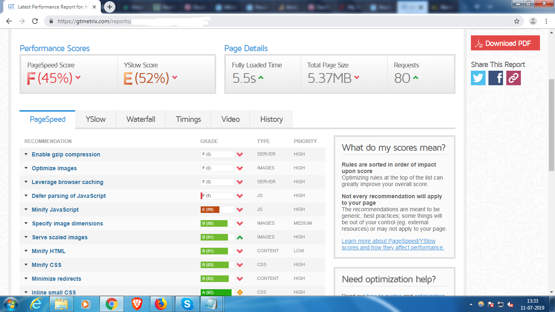The height and width of the screenshot is (312, 555).
Task: Click green up arrow beside Requests
Action: (x=416, y=77)
